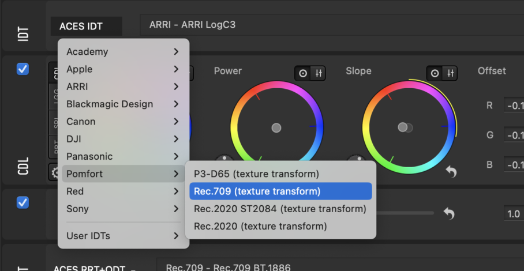524x271 pixels.
Task: Expand the Sony submenu chevron
Action: 176,209
